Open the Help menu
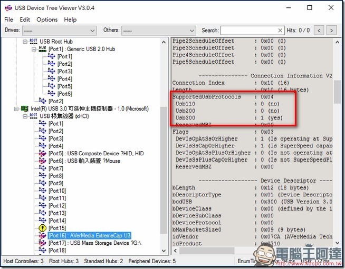This screenshot has width=345, height=269. point(70,19)
